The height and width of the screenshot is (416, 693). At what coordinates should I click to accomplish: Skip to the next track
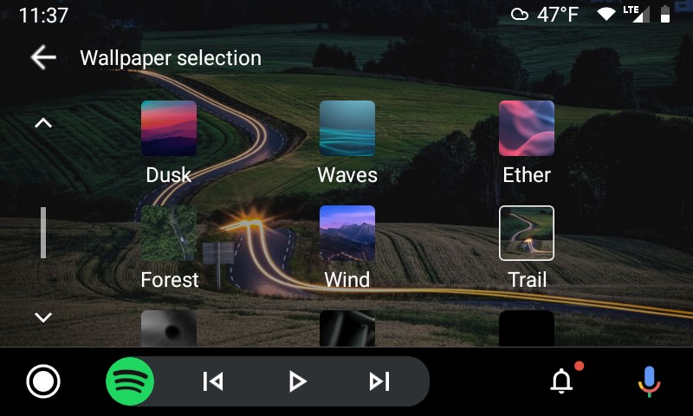point(379,381)
